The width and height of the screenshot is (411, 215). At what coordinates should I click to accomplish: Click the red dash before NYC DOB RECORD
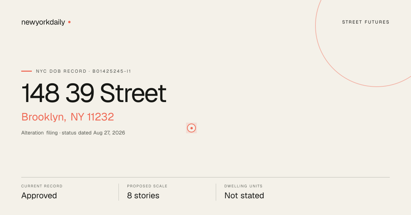26,71
